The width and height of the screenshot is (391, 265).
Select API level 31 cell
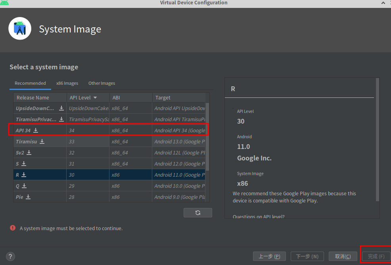coord(88,164)
